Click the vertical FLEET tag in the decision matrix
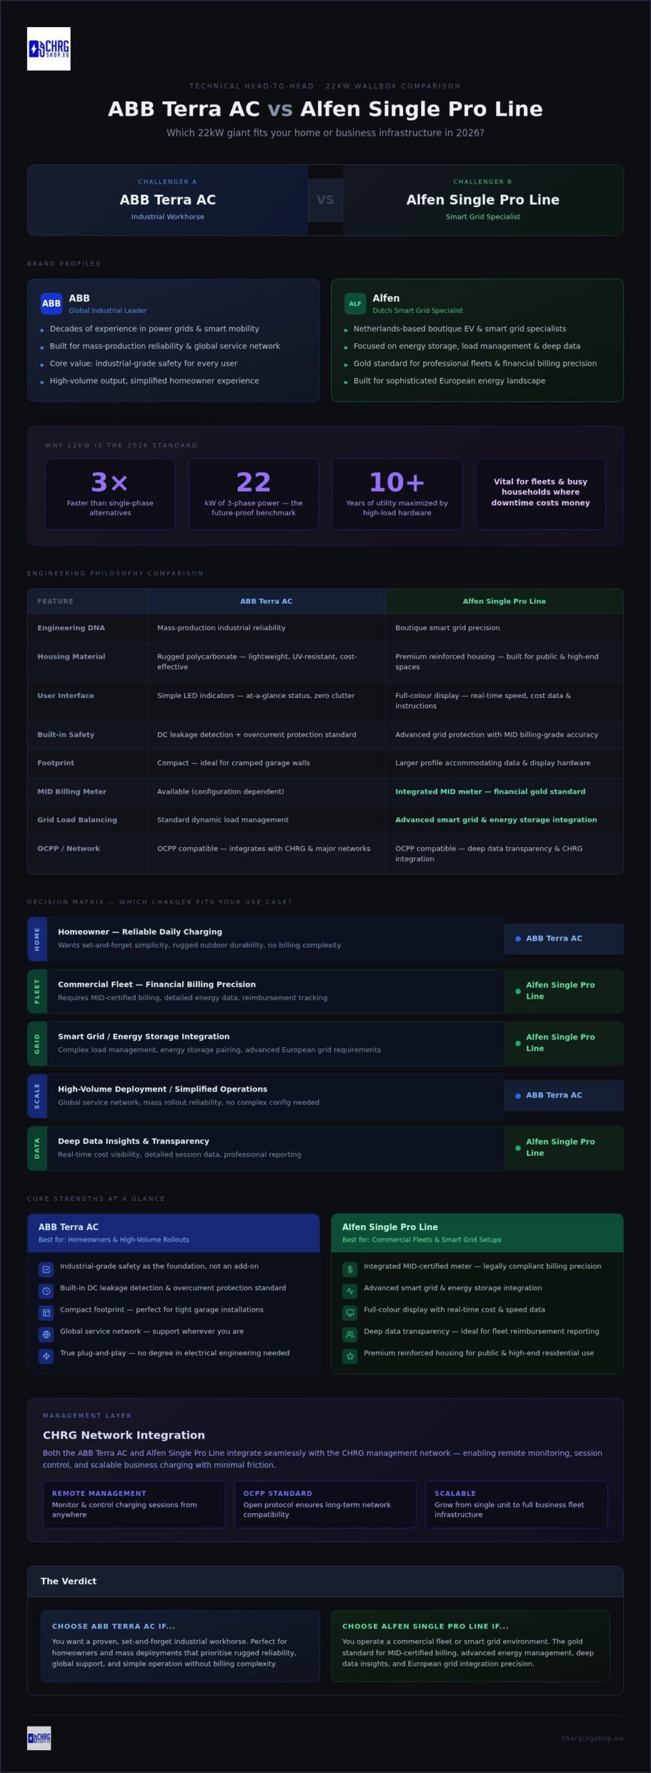 pyautogui.click(x=37, y=991)
